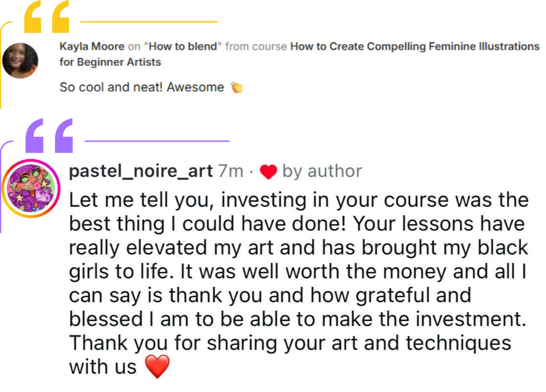Click the yellow horizontal line divider

coord(149,21)
